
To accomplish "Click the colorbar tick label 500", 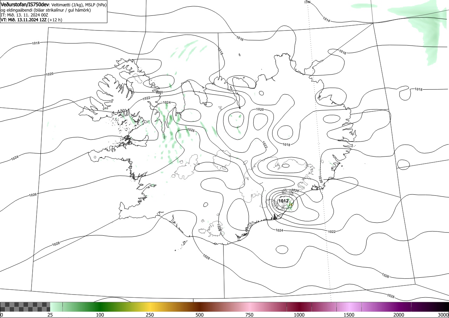I will [x=200, y=315].
